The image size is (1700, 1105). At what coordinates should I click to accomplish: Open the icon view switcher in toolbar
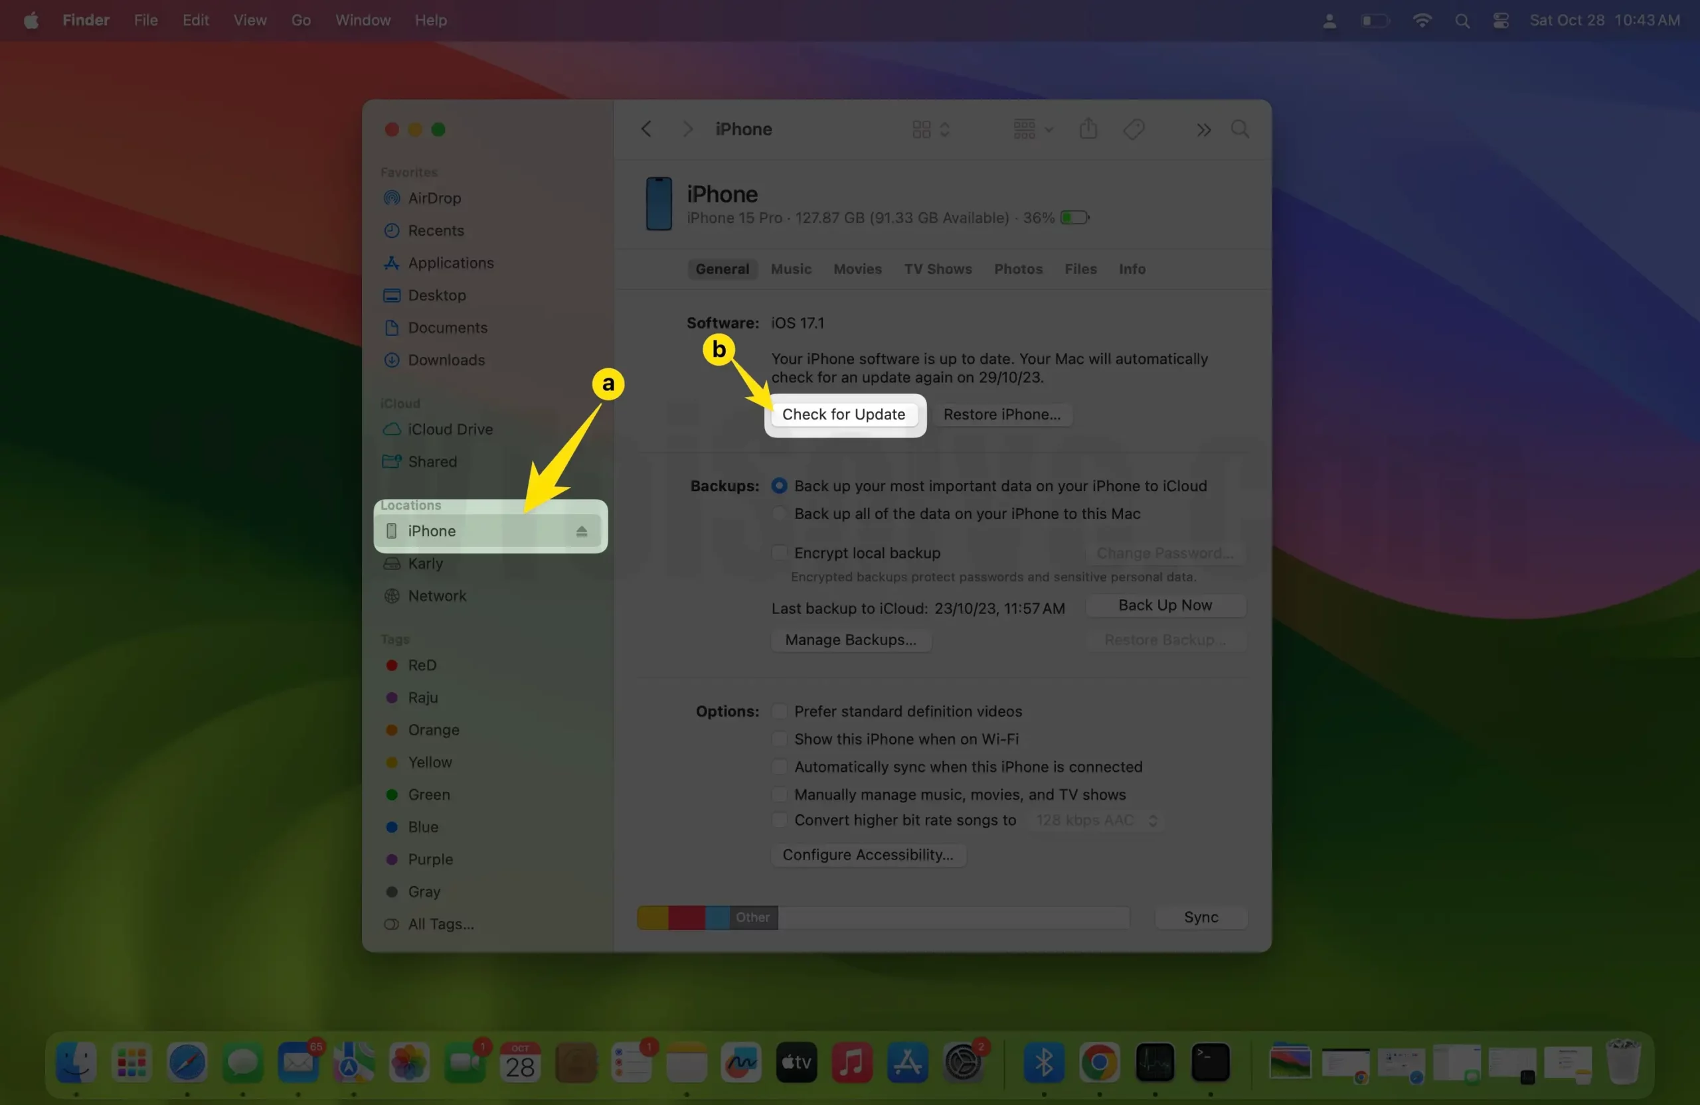pyautogui.click(x=931, y=129)
